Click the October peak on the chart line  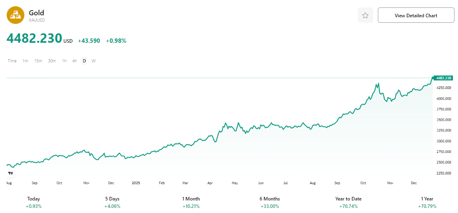[378, 84]
